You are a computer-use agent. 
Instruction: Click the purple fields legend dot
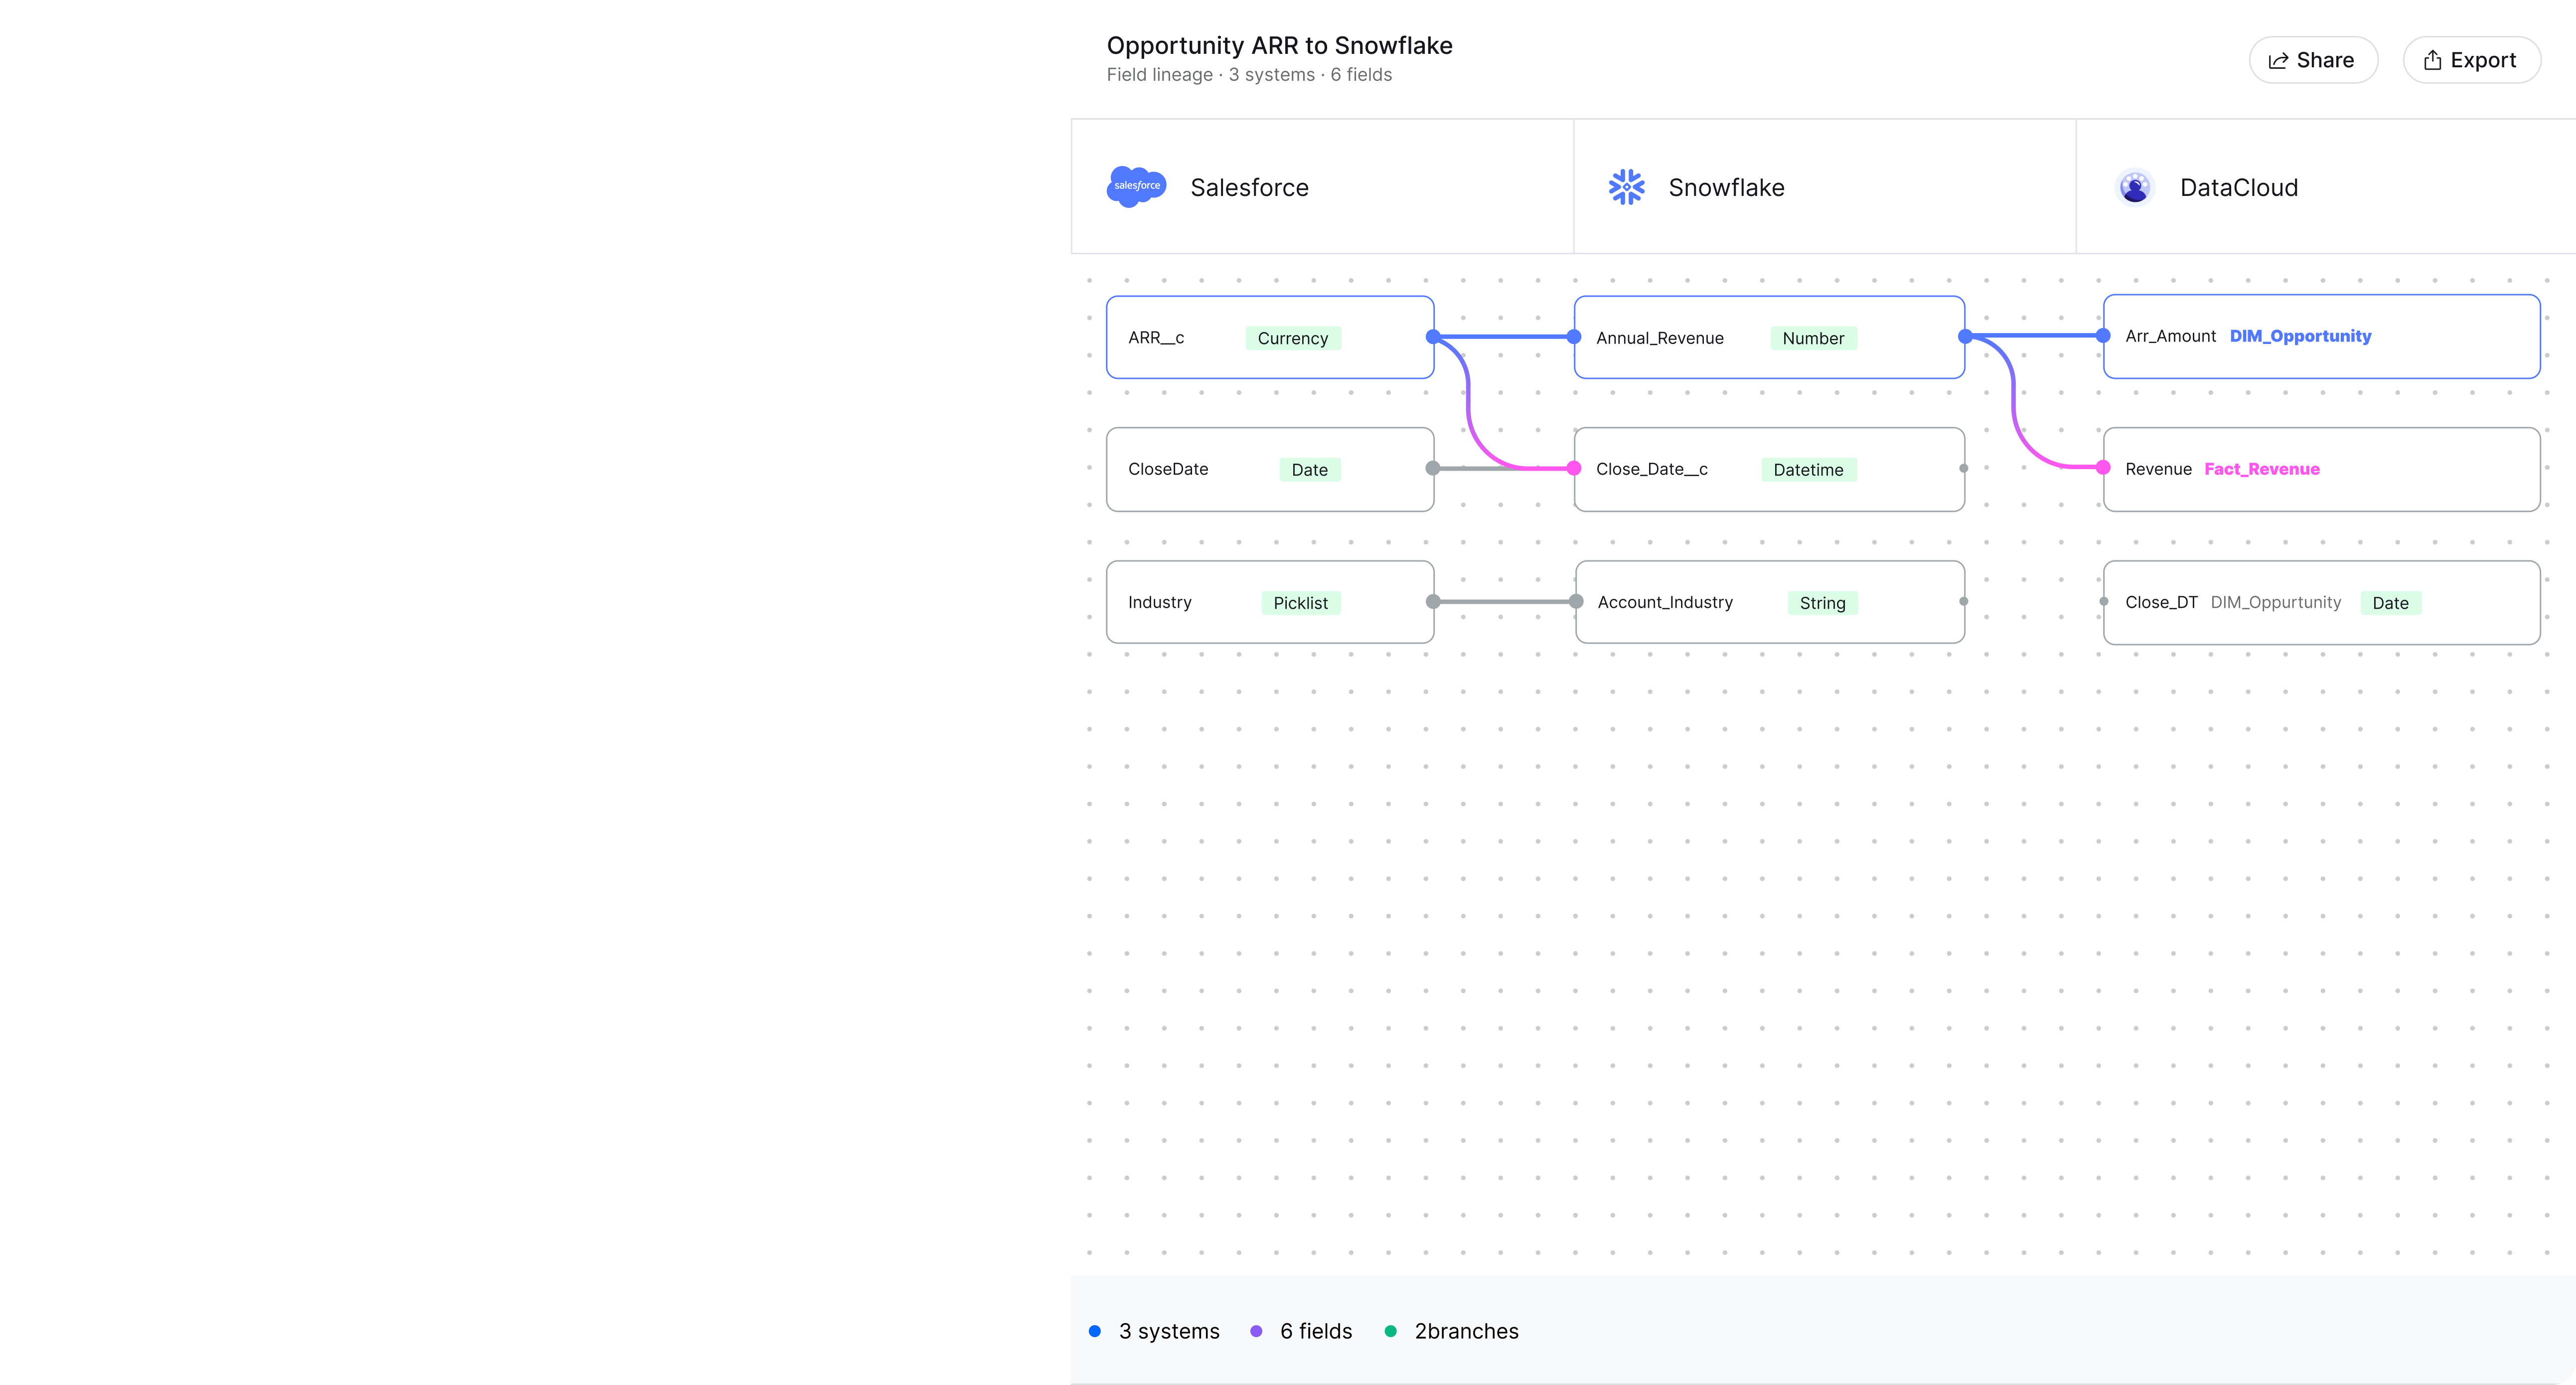pyautogui.click(x=1256, y=1331)
